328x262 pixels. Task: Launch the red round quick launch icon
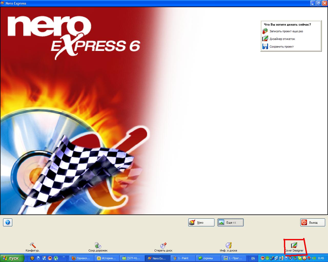click(50, 258)
